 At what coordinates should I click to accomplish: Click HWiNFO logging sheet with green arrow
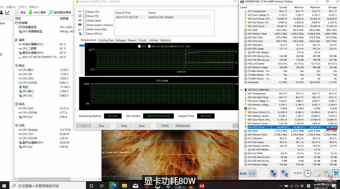(317, 173)
